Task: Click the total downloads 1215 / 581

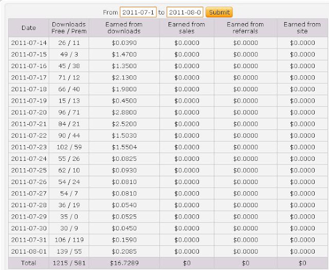Action: coord(69,263)
